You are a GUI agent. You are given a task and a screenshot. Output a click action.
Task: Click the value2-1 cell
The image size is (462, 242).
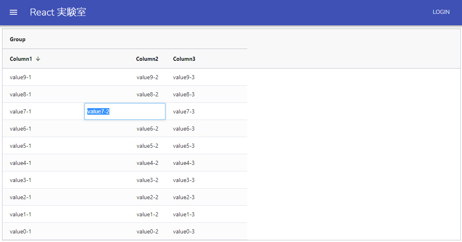tap(20, 197)
